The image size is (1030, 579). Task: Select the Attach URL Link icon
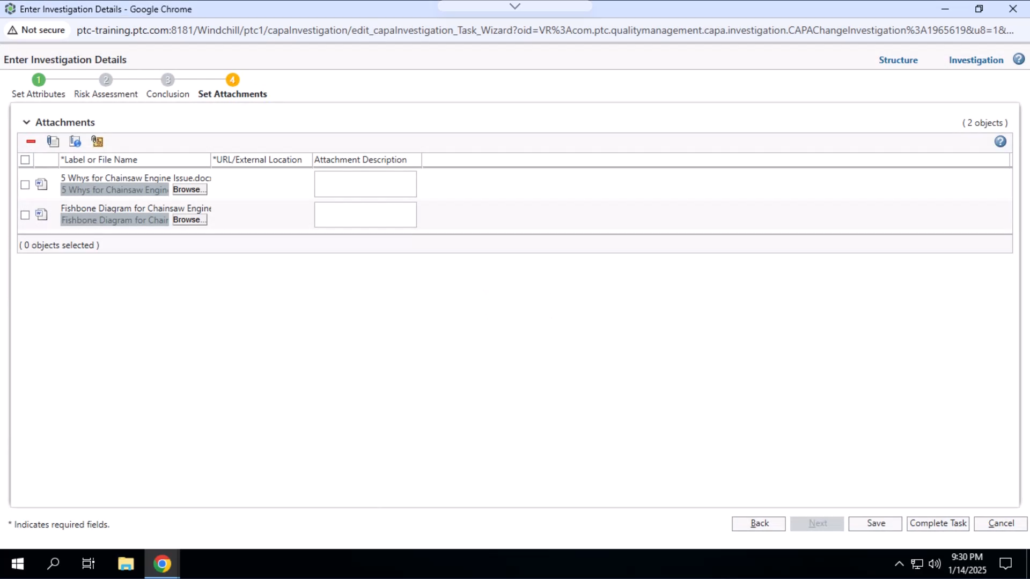(x=75, y=141)
